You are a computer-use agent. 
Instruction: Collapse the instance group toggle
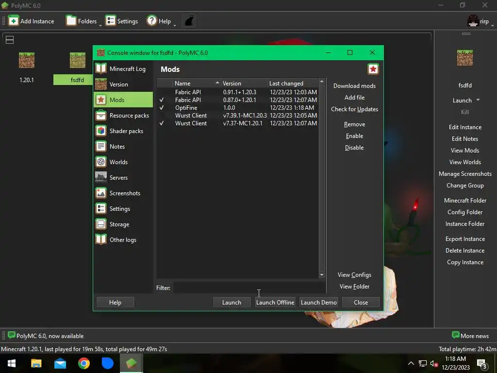click(x=10, y=40)
